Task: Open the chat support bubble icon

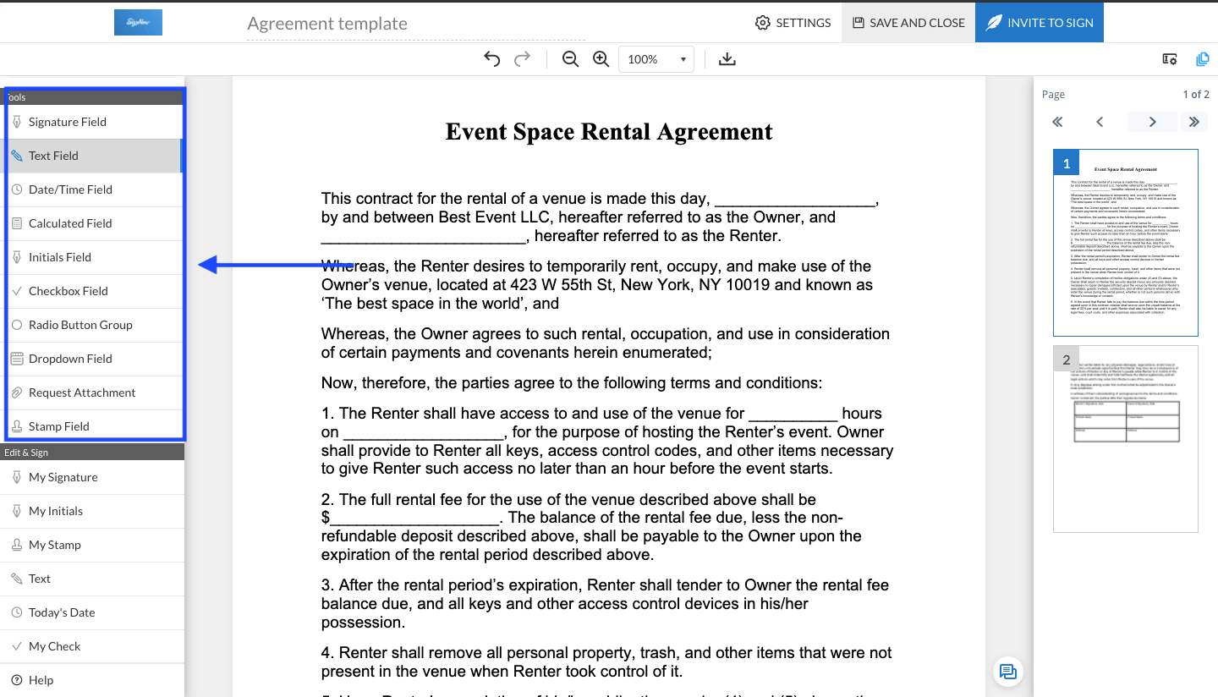Action: (1007, 672)
